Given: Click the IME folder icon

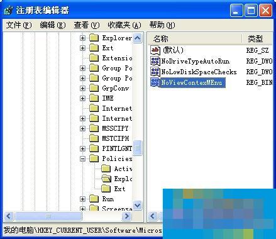Looking at the screenshot, I should (x=94, y=98).
